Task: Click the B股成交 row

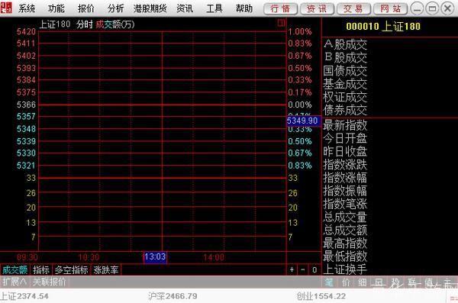Action: (345, 57)
